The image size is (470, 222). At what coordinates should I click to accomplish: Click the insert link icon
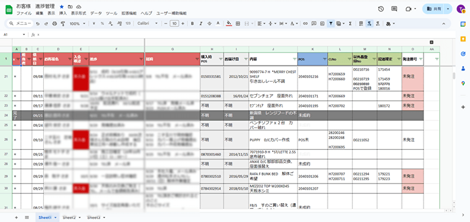(306, 23)
